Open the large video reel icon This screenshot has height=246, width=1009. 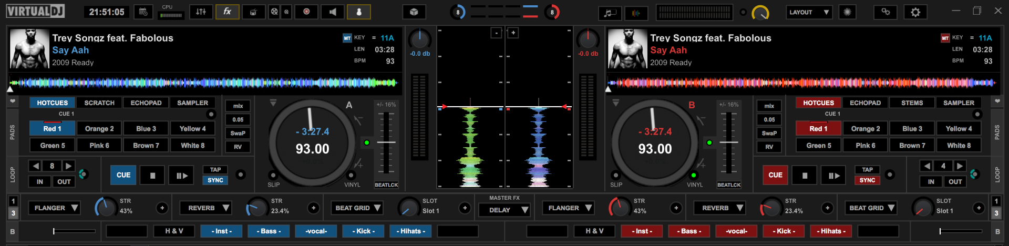(274, 12)
